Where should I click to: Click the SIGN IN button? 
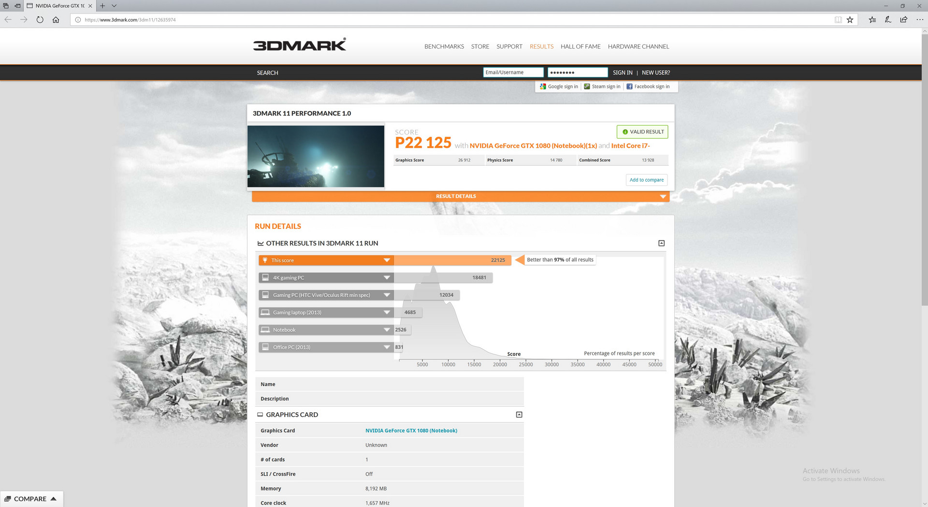tap(623, 73)
